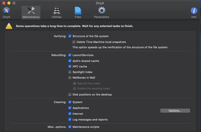Open the Parameters gear icon

tap(102, 11)
